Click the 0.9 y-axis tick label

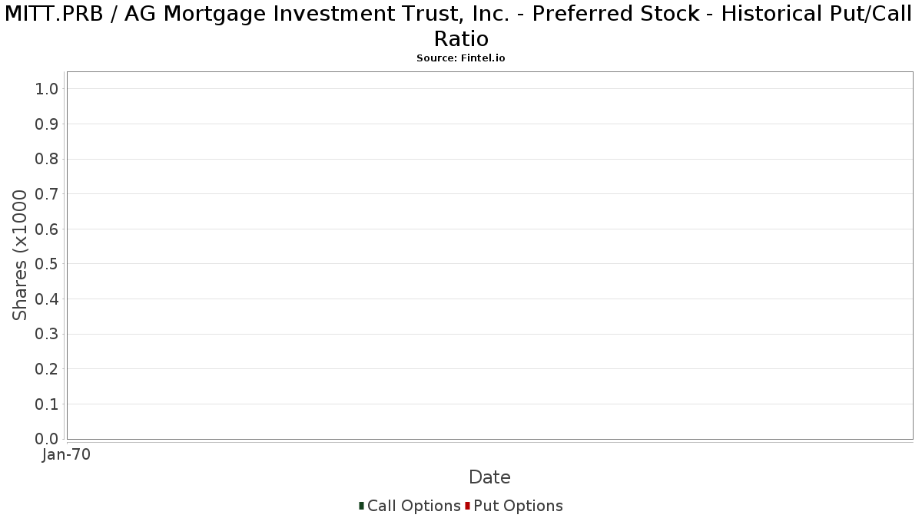click(47, 124)
